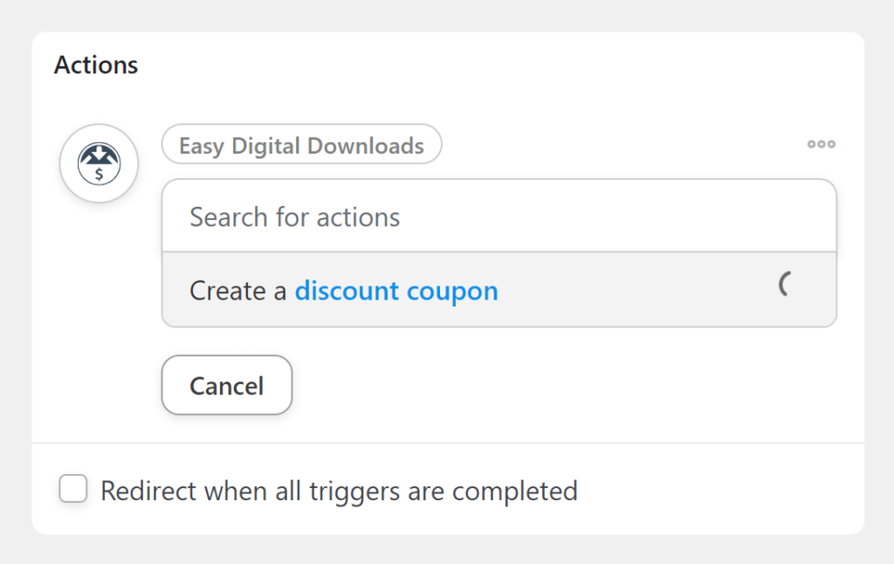Click the Easy Digital Downloads integration icon
Screen dimensions: 894x564
[99, 163]
